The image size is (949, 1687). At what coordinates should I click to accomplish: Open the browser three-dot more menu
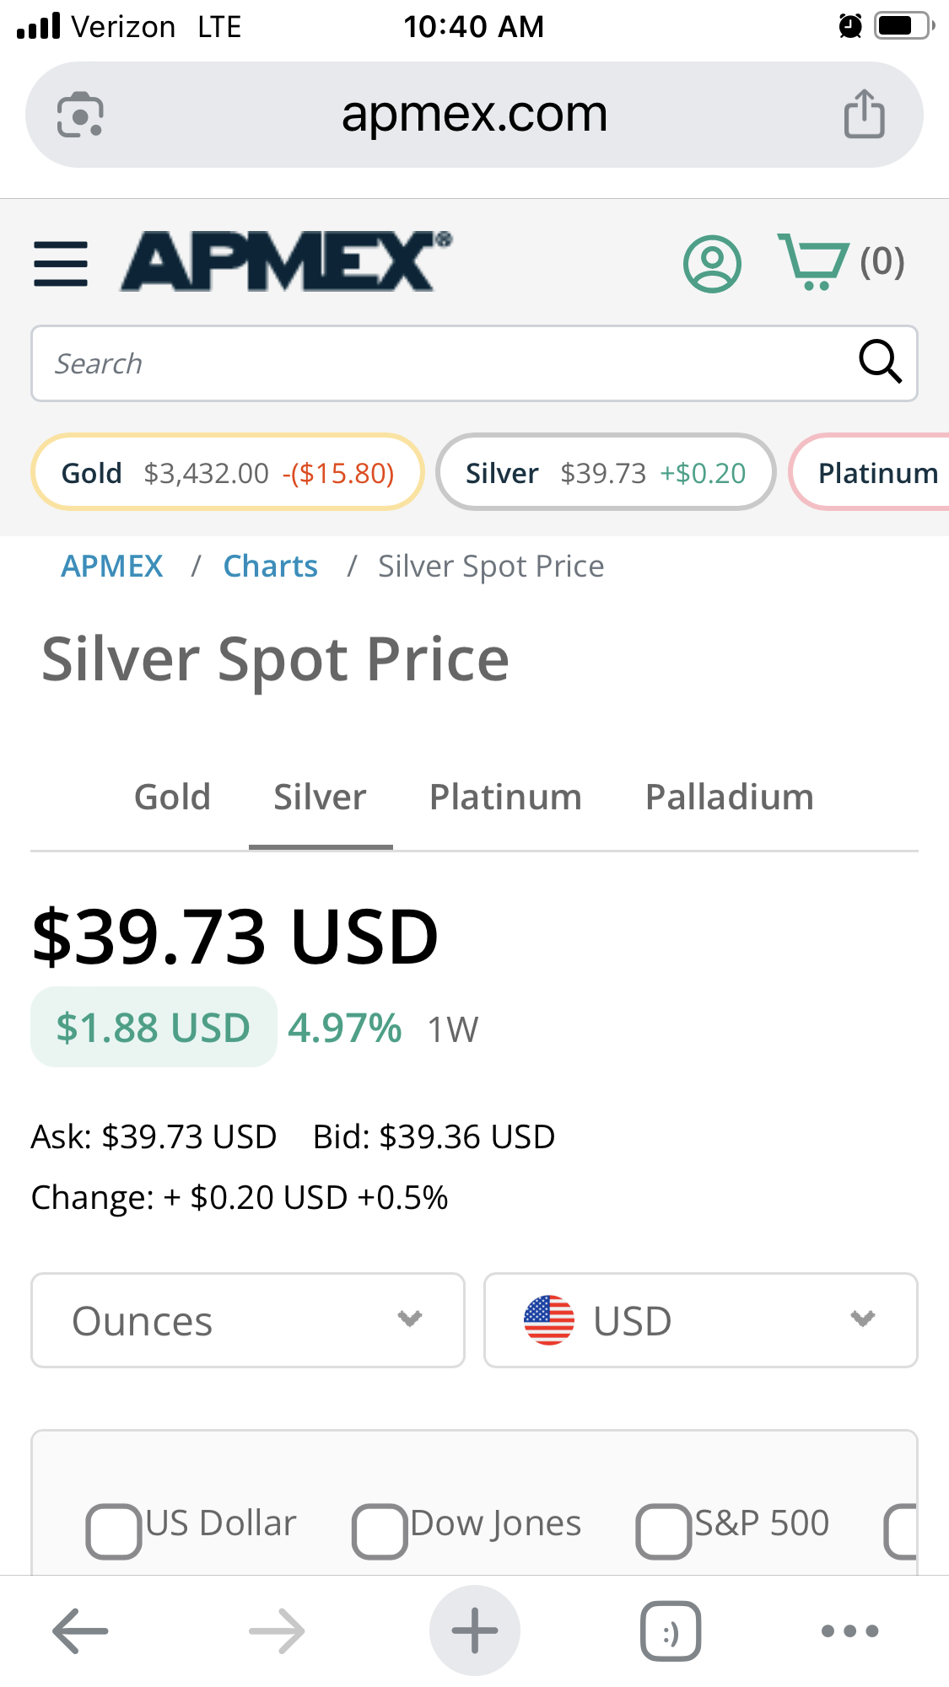(x=849, y=1631)
